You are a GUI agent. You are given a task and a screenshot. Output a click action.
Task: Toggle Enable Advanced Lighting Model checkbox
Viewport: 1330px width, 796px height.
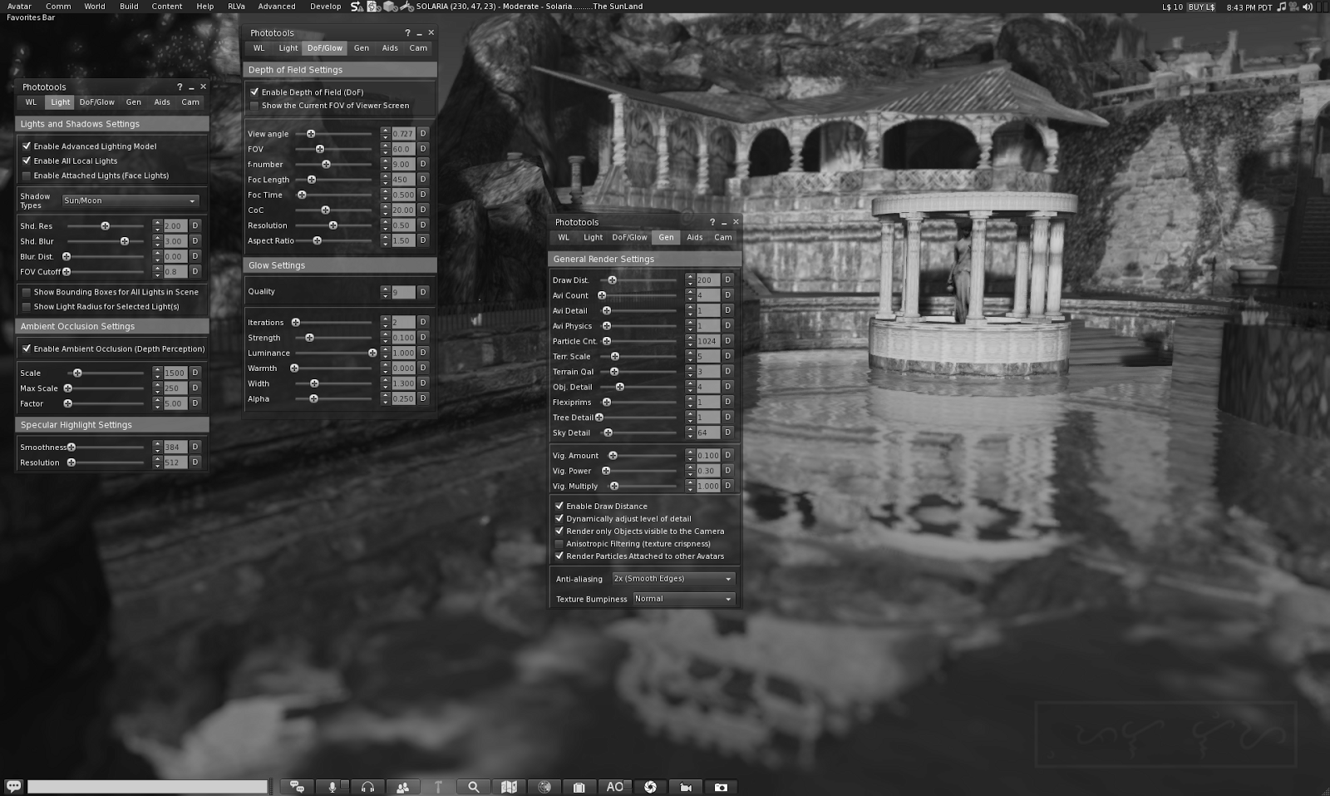tap(27, 146)
